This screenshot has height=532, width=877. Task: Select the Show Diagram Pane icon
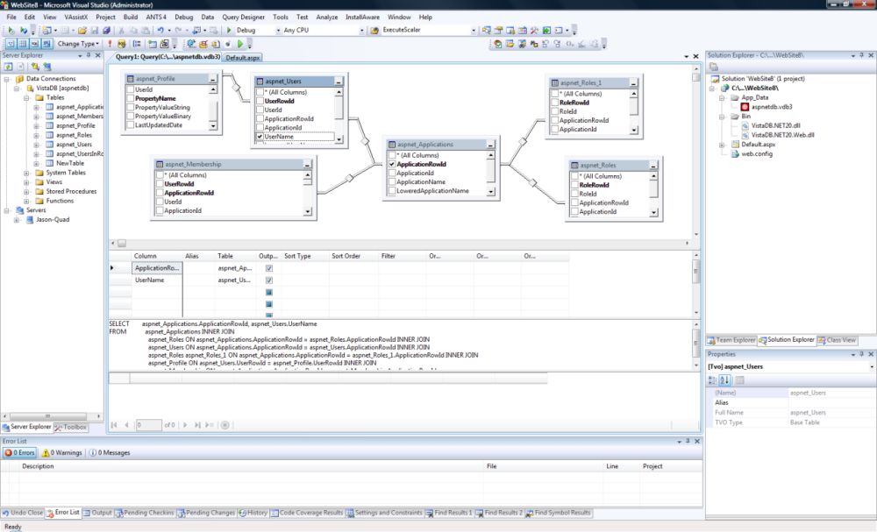(x=11, y=42)
